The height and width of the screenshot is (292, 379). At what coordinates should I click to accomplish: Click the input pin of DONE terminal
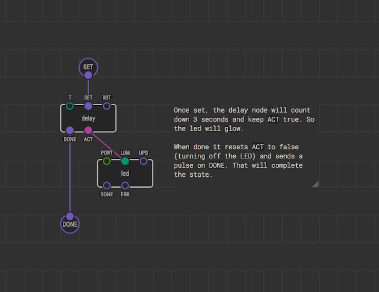point(70,216)
